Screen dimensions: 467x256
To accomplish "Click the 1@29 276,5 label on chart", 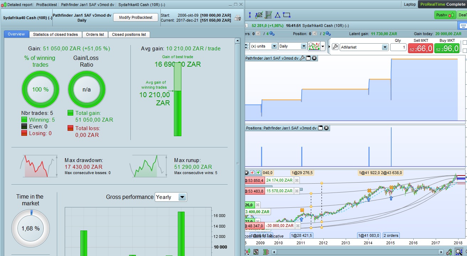I will tap(302, 173).
